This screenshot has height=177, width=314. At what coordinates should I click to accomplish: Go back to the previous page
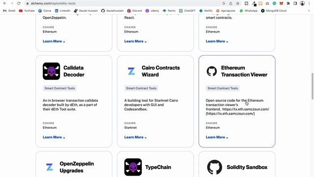tap(5, 3)
